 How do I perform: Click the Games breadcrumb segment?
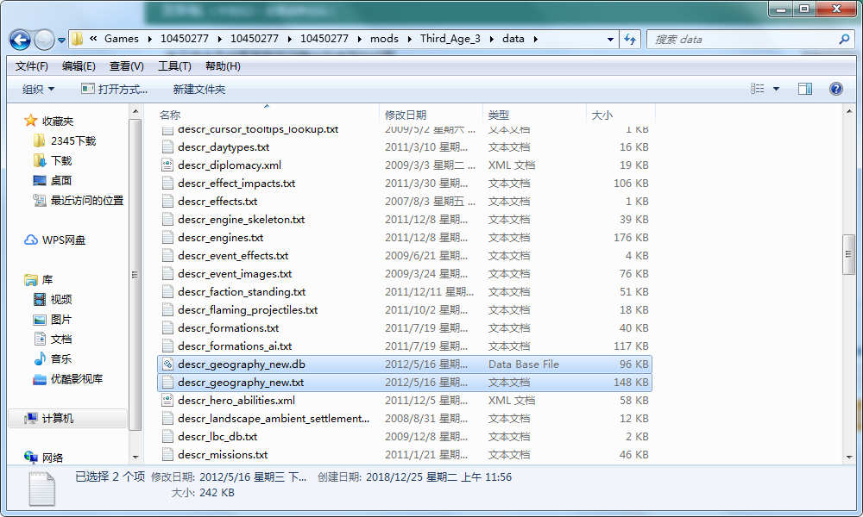(122, 39)
